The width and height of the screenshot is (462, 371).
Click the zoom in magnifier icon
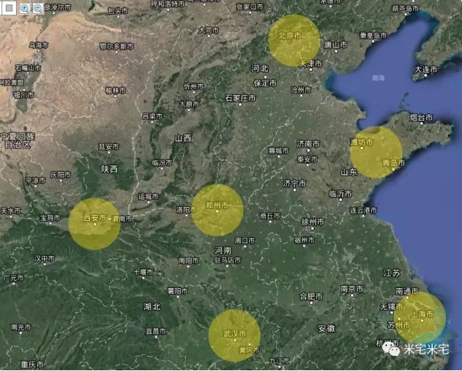(25, 8)
